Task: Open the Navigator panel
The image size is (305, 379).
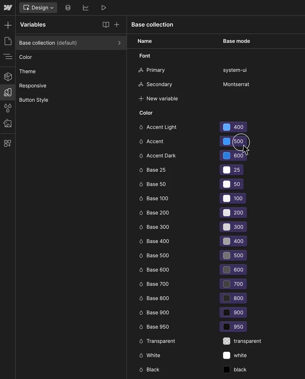Action: [8, 57]
